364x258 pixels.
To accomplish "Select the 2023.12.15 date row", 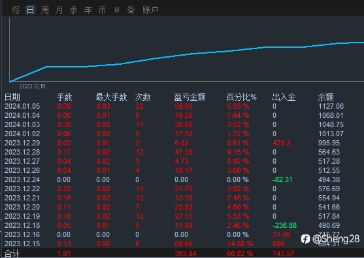I will 22,244.
